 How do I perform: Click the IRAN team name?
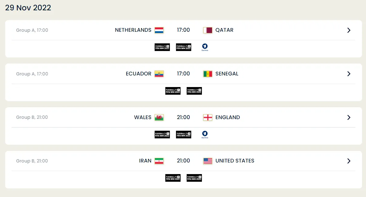pyautogui.click(x=145, y=161)
